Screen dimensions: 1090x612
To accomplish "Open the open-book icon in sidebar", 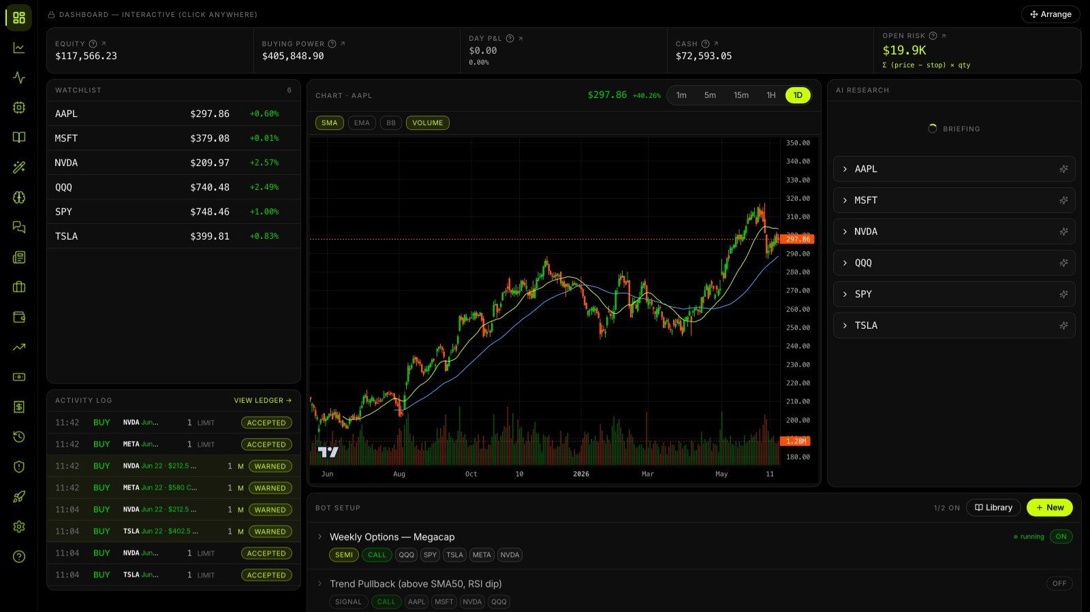I will point(19,138).
